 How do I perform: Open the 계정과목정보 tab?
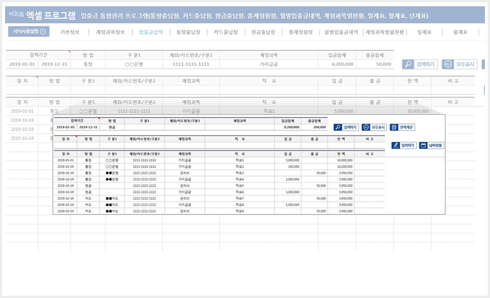point(110,32)
